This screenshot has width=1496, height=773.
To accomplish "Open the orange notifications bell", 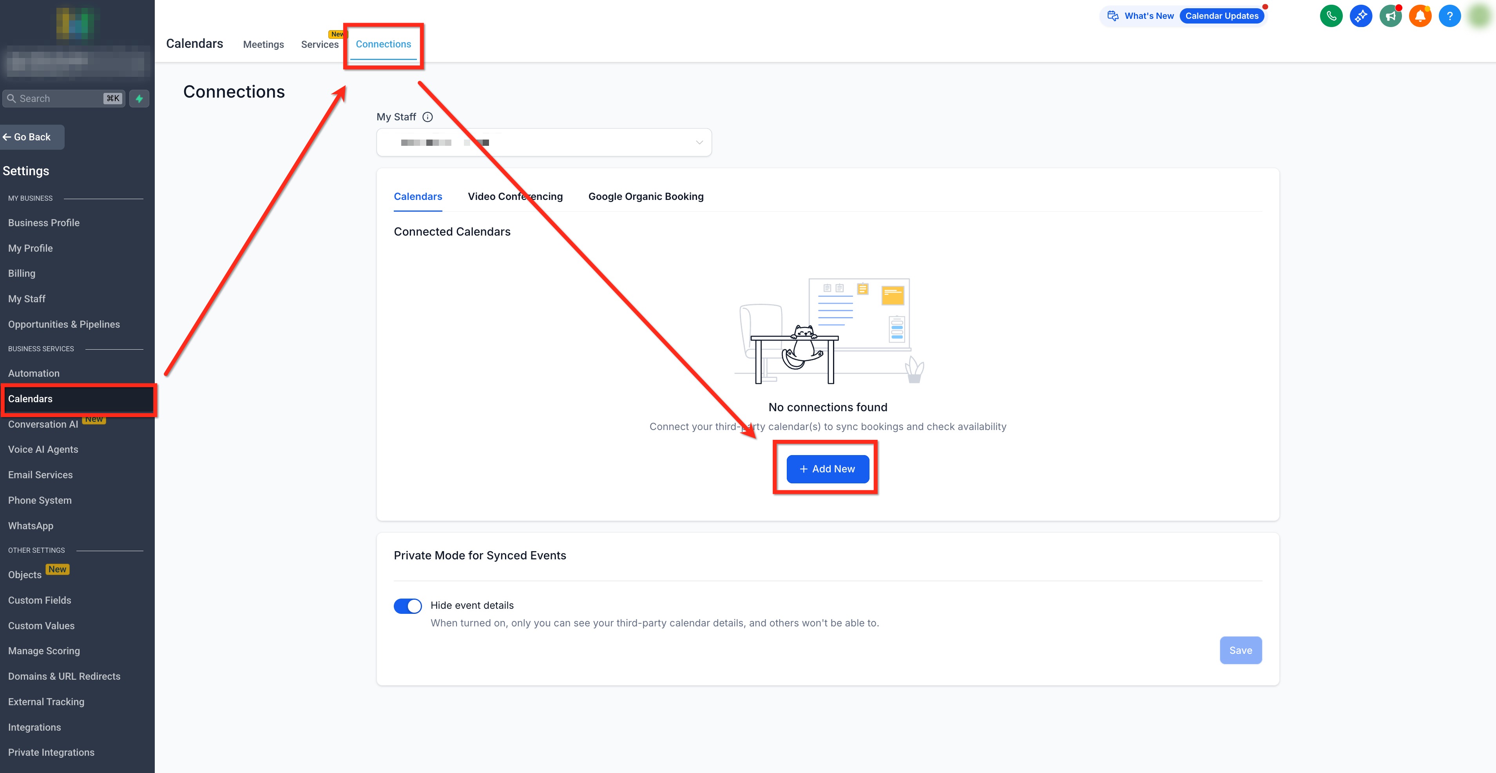I will coord(1420,16).
